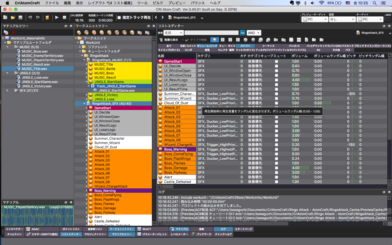Click the new project toolbar icon

(x=5, y=17)
